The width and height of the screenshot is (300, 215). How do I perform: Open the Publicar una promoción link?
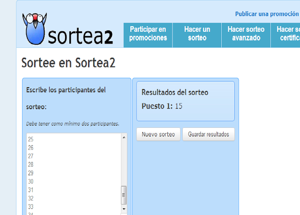point(267,14)
